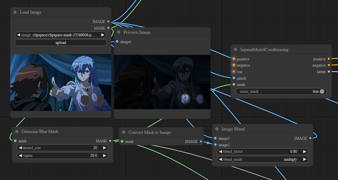Click the IMAGE output socket on Image Blend
Screen dimensions: 338x180
310,138
